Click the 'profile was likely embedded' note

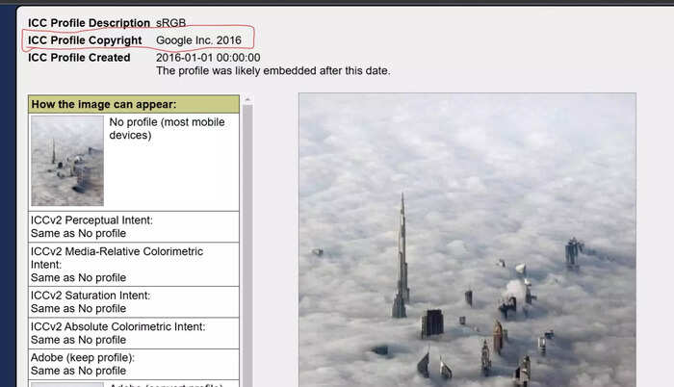click(272, 70)
